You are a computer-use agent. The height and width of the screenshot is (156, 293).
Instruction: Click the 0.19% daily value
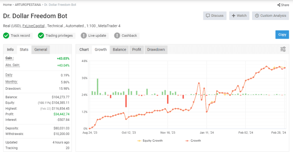pyautogui.click(x=65, y=75)
